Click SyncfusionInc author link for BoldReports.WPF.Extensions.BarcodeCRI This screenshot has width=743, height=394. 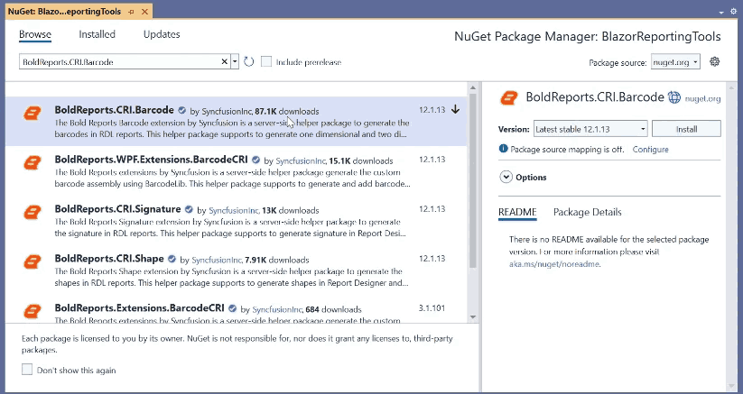[301, 161]
